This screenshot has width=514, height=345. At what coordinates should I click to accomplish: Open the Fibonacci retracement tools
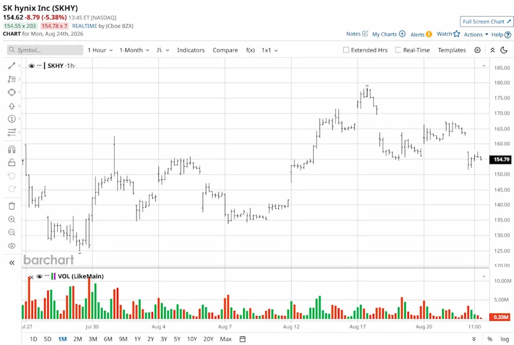click(x=12, y=79)
